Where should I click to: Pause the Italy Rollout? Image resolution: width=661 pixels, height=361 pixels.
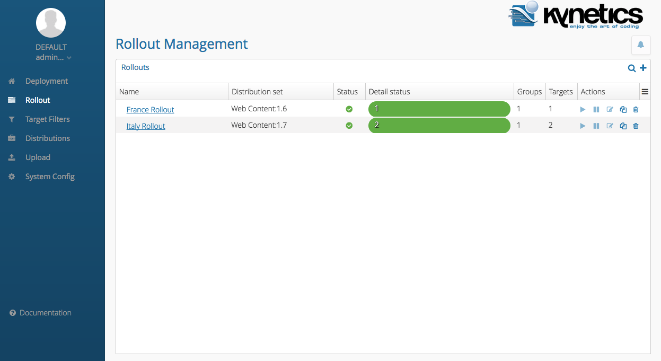pos(596,126)
